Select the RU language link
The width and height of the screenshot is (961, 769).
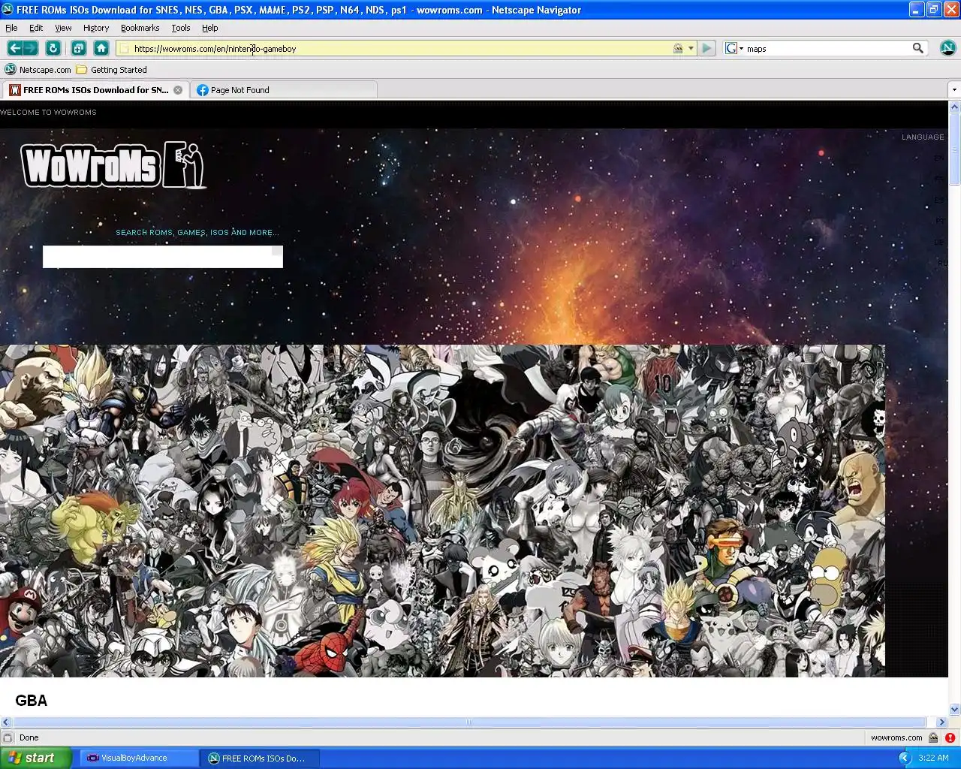point(942,263)
